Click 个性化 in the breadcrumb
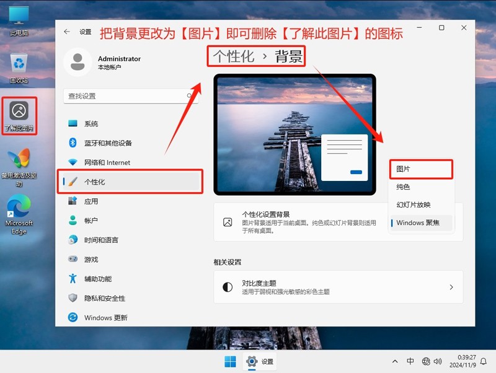 pos(234,57)
